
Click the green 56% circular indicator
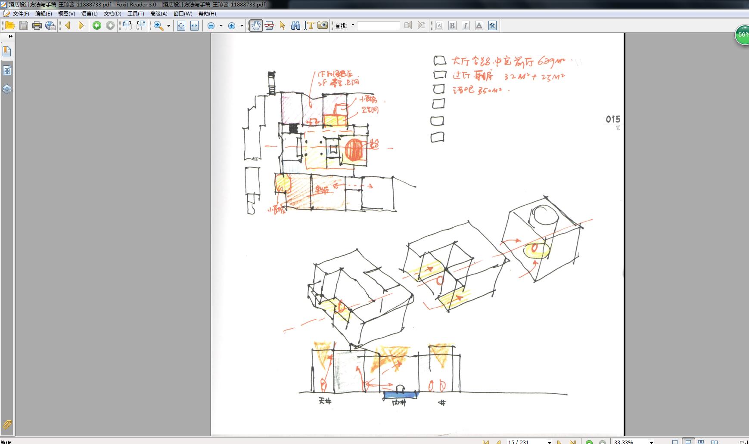743,35
